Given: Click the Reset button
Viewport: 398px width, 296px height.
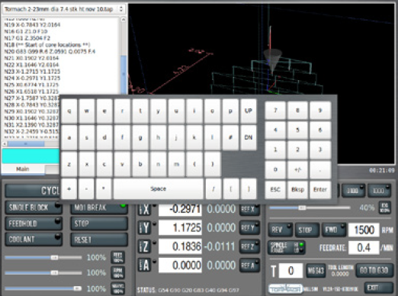Looking at the screenshot, I should (x=99, y=240).
